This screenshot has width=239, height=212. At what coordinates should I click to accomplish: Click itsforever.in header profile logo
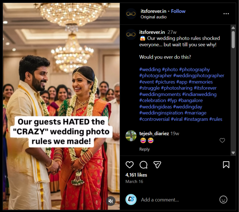131,14
